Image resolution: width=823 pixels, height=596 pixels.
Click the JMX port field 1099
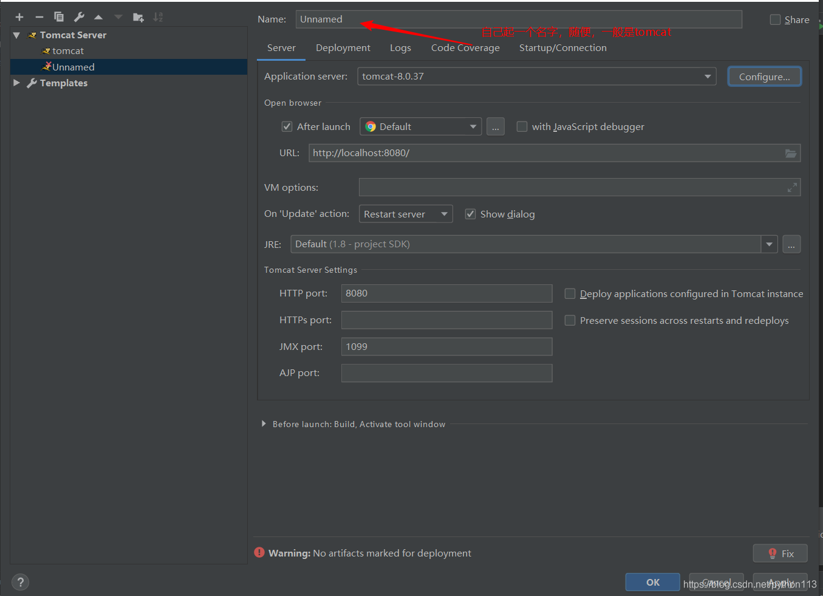[x=447, y=347]
